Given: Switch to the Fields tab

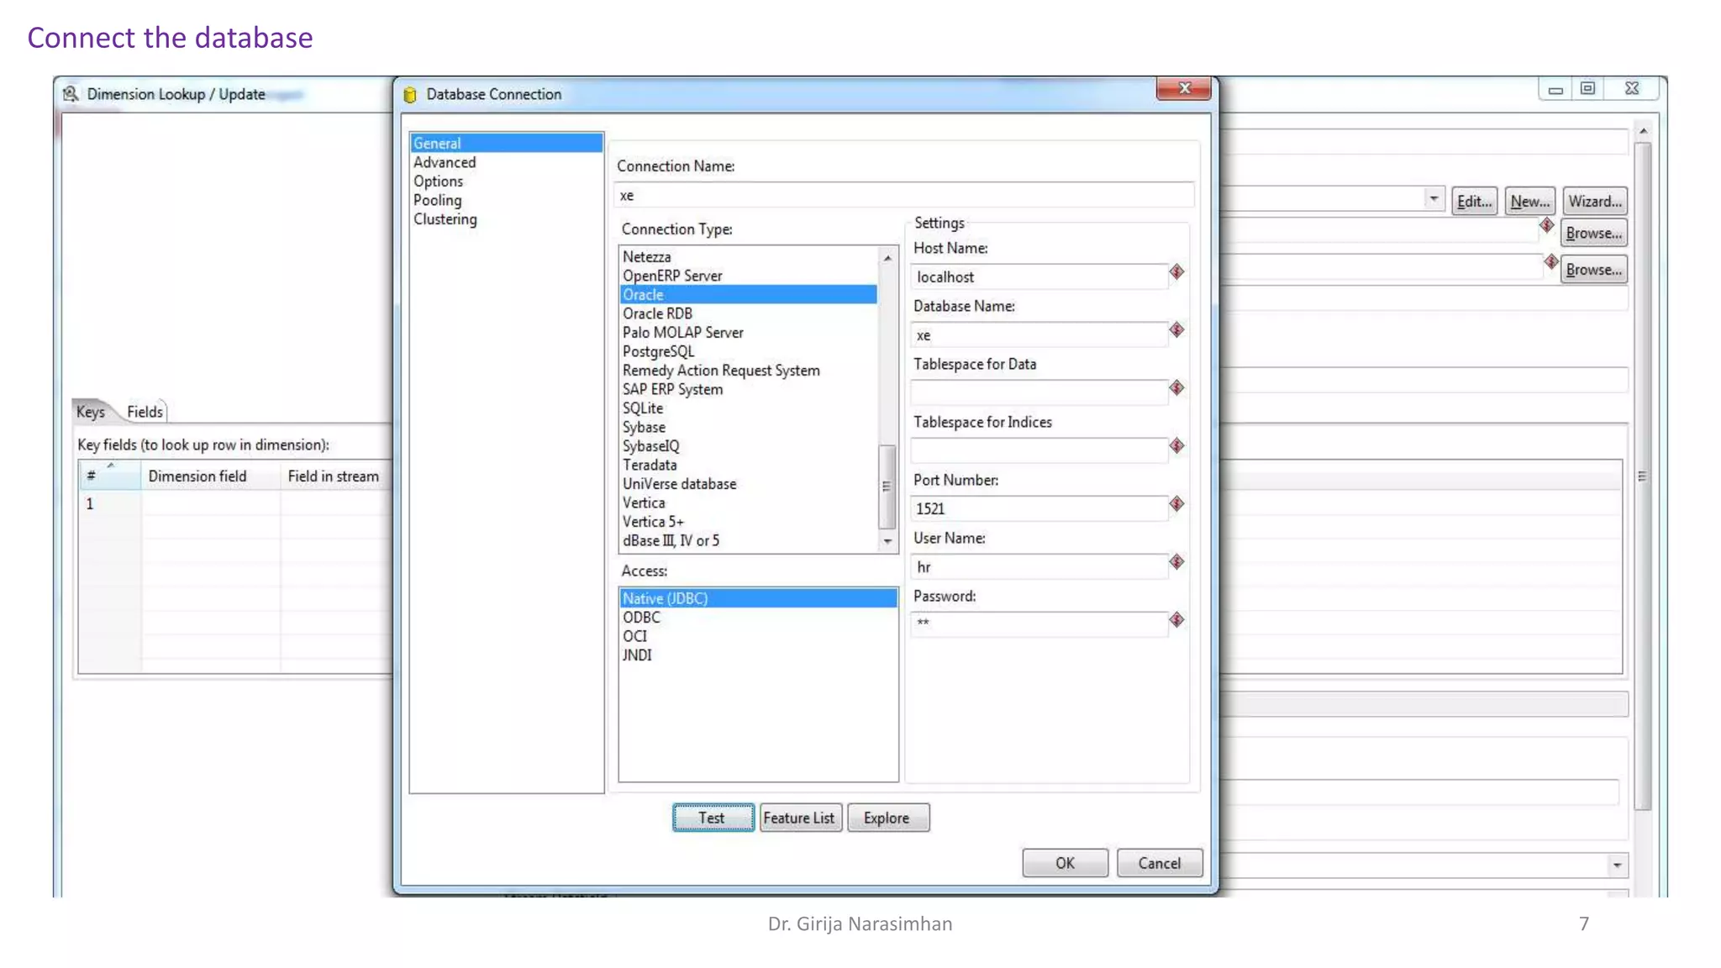Looking at the screenshot, I should (145, 412).
